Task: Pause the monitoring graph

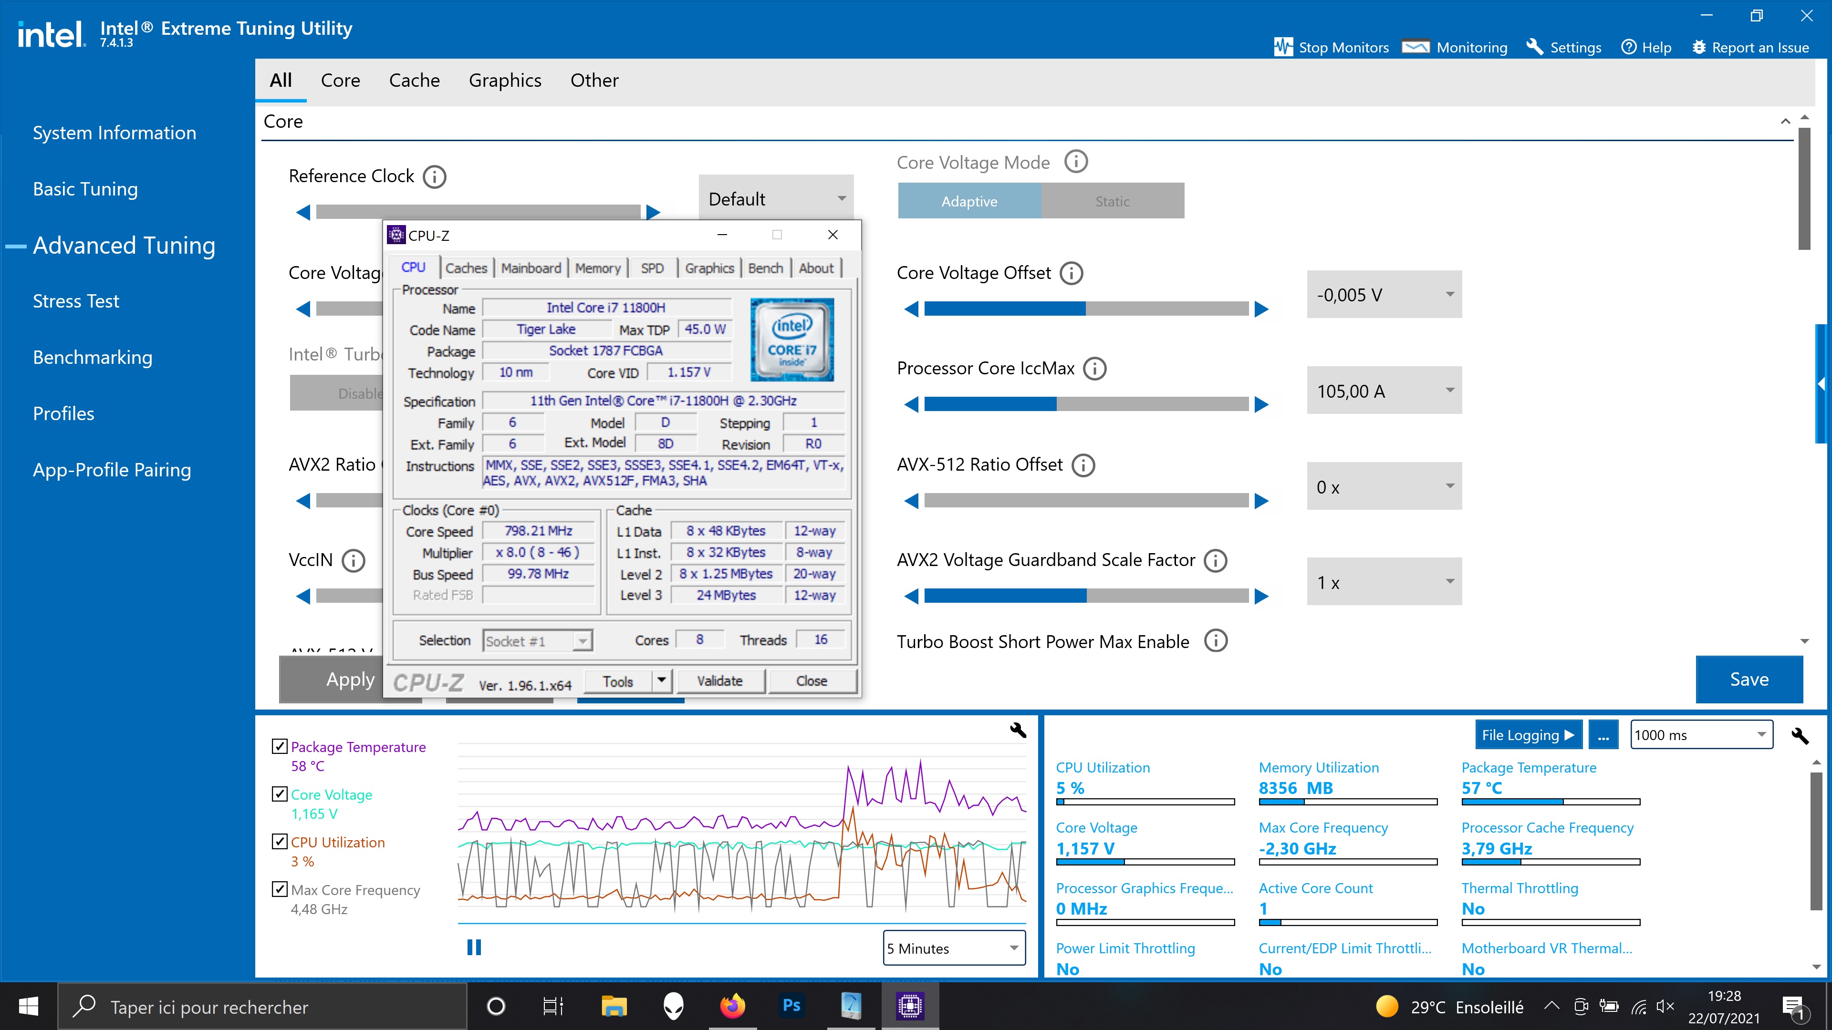Action: click(474, 947)
